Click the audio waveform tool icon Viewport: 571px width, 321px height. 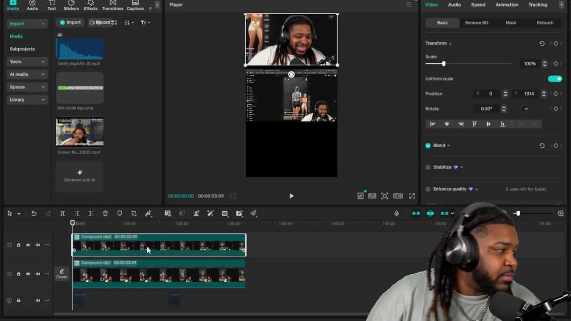(x=253, y=214)
